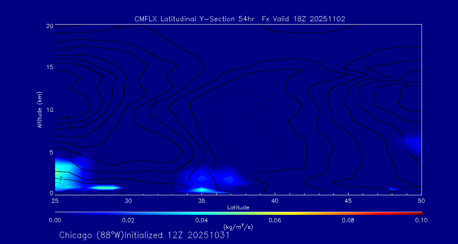Click the Latitude x-axis label
The image size is (458, 244).
pos(238,207)
